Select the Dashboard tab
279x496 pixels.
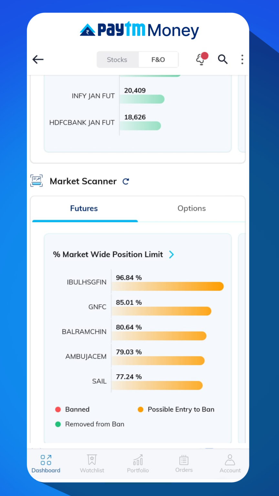point(46,464)
